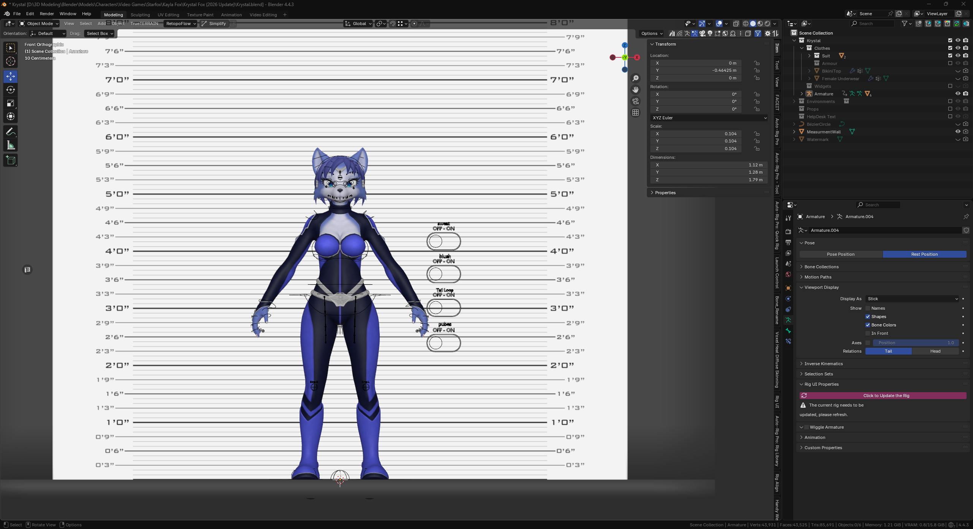Viewport: 973px width, 529px height.
Task: Click the Simplify button in header
Action: coord(214,24)
